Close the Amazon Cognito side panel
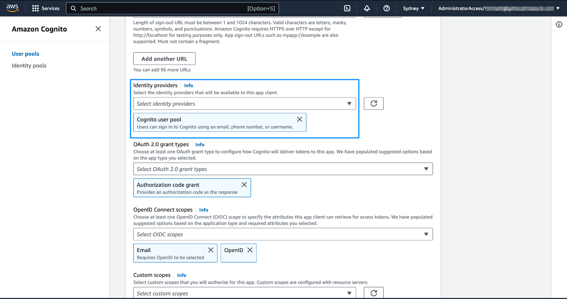Image resolution: width=567 pixels, height=299 pixels. (x=98, y=29)
